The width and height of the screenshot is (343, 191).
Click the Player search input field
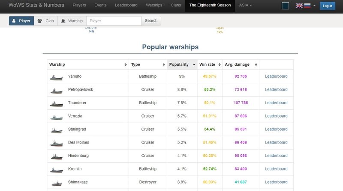tap(114, 21)
